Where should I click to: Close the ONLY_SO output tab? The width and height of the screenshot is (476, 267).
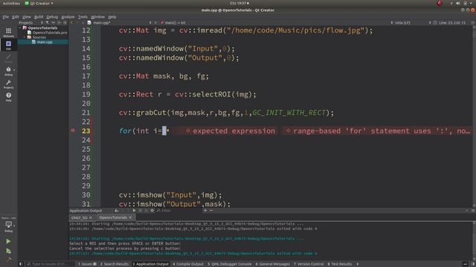91,217
